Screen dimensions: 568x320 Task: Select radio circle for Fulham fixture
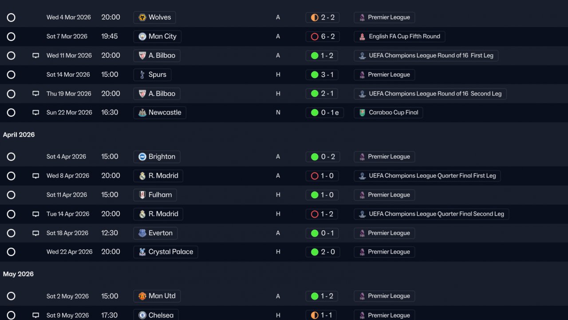coord(11,195)
